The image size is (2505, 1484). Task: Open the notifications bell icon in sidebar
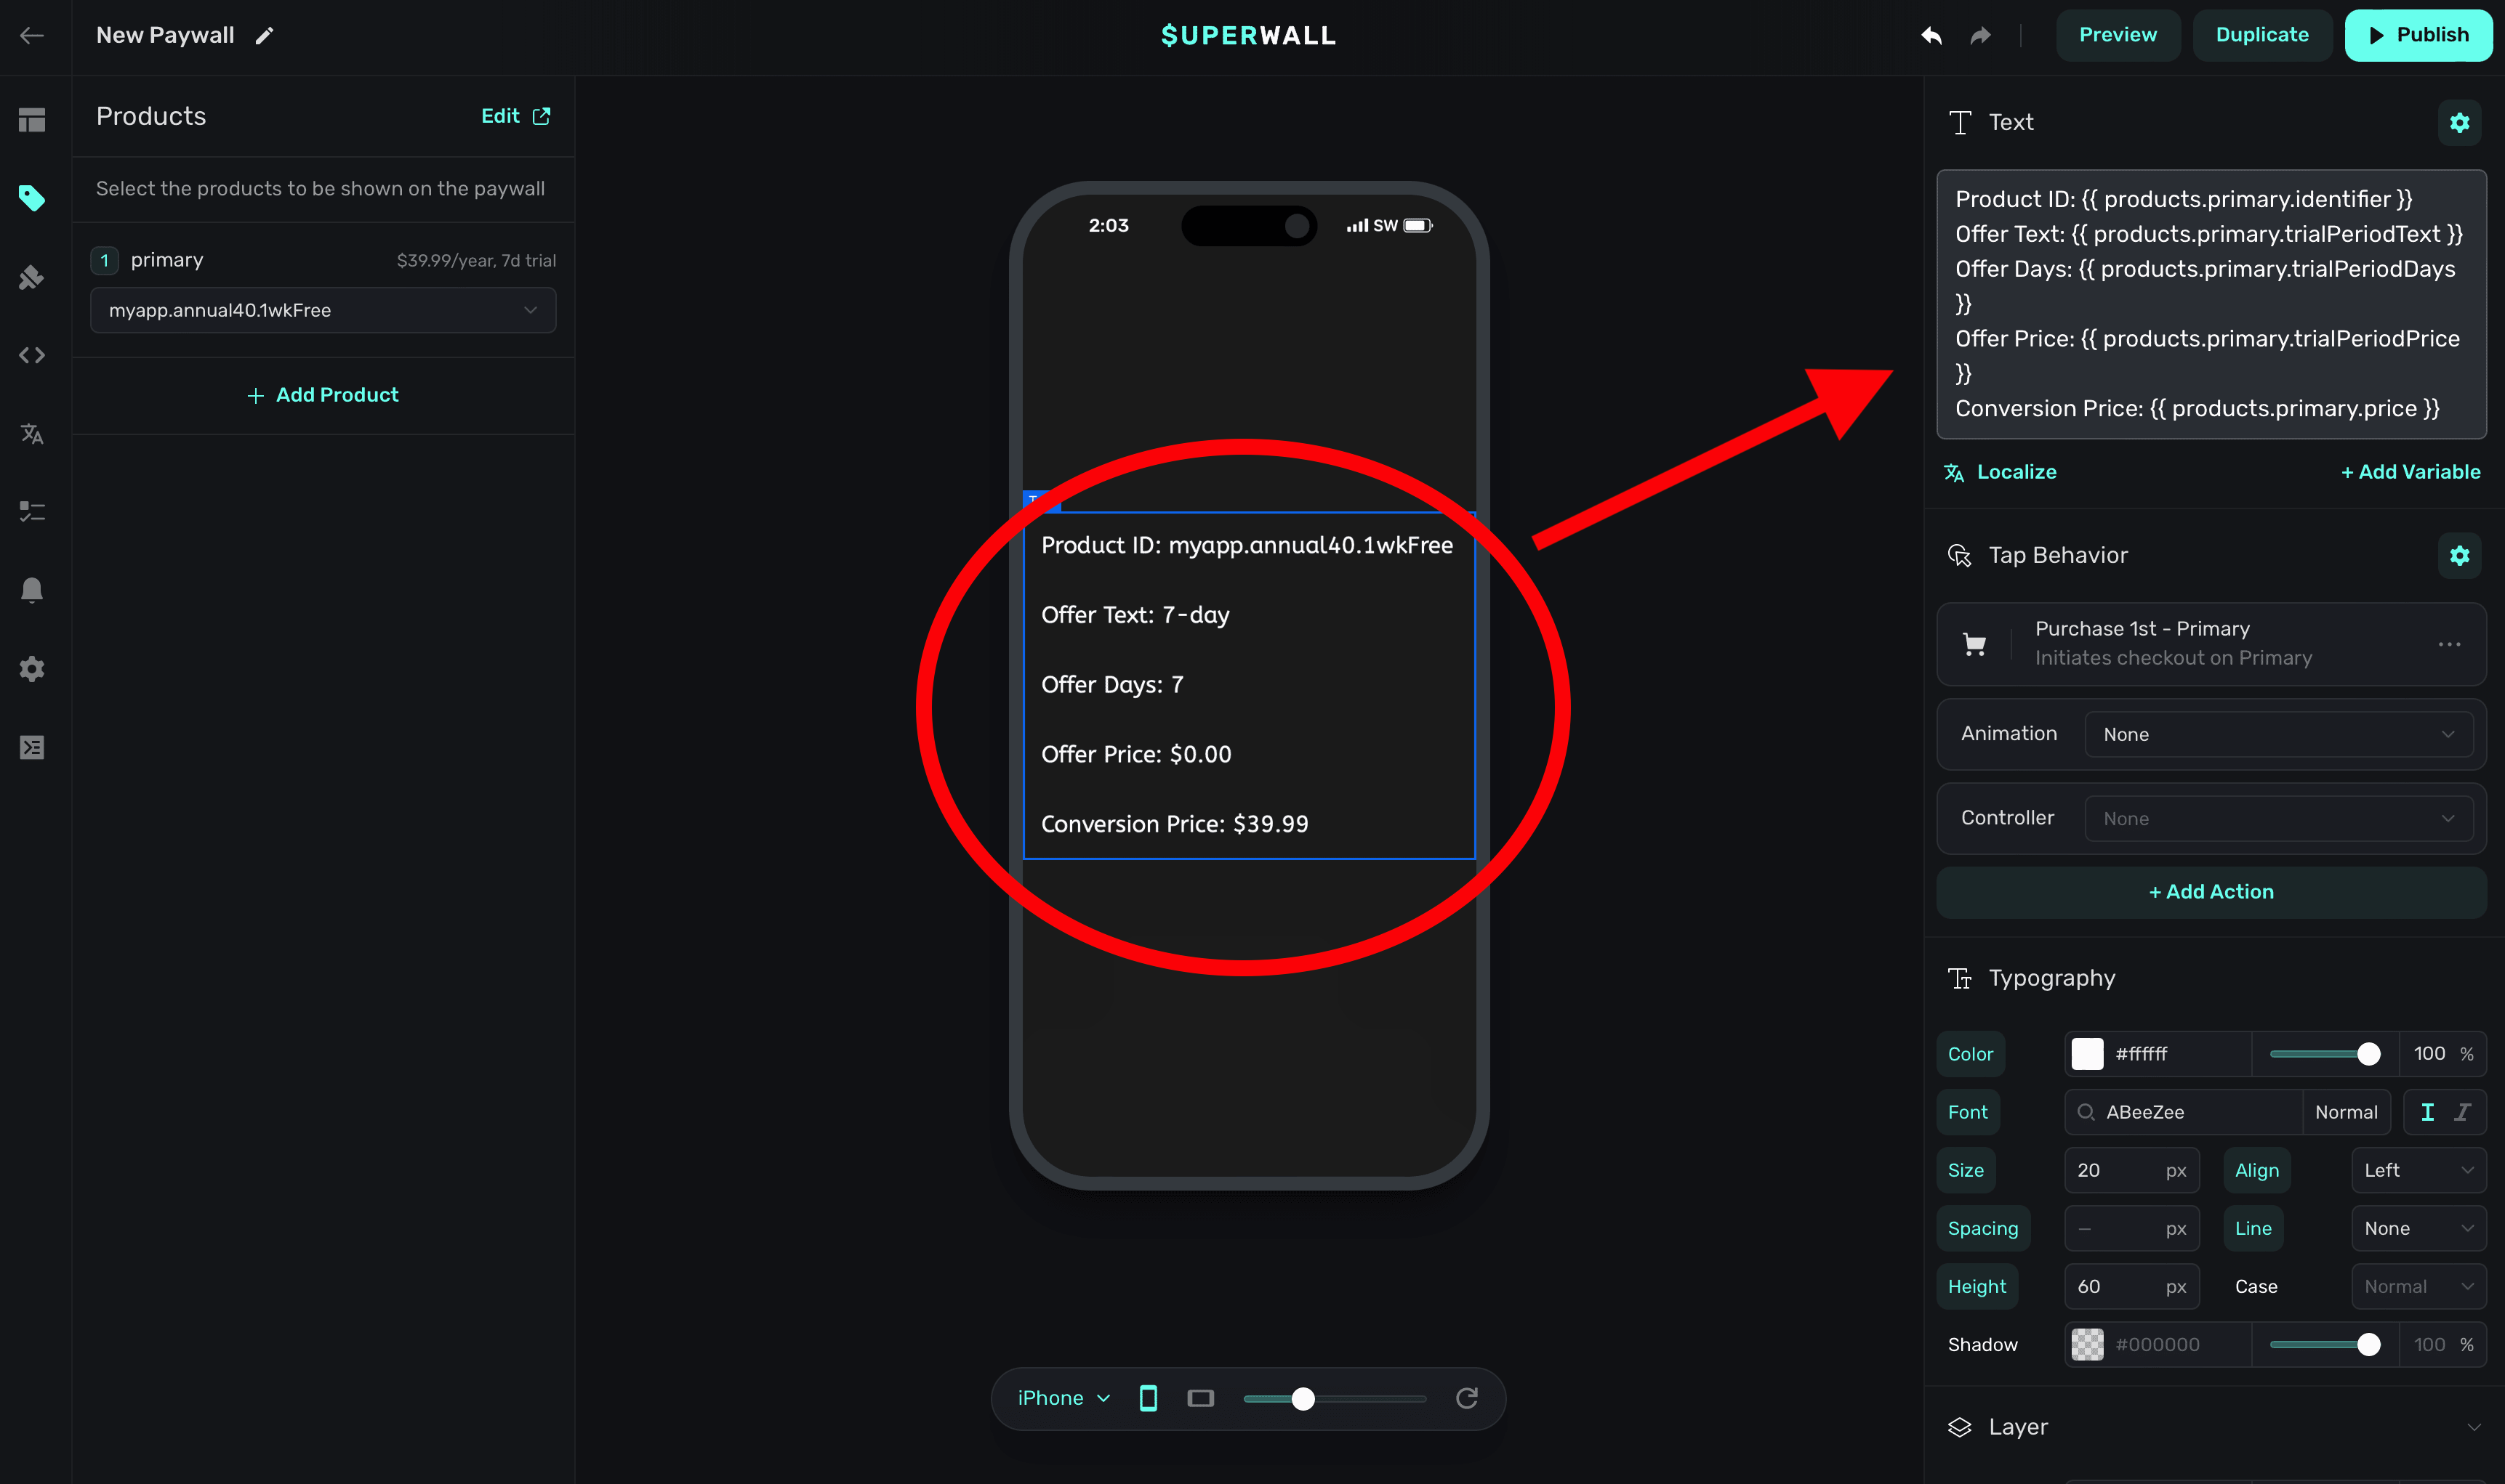tap(32, 590)
